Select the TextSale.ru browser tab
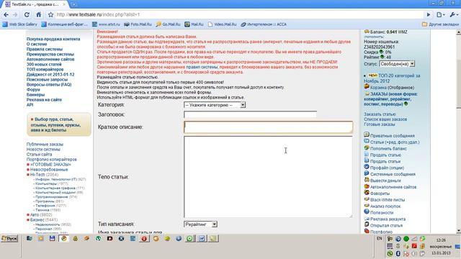 pos(35,4)
